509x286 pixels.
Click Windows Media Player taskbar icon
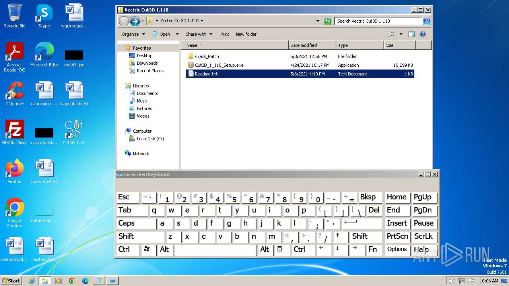pyautogui.click(x=58, y=281)
